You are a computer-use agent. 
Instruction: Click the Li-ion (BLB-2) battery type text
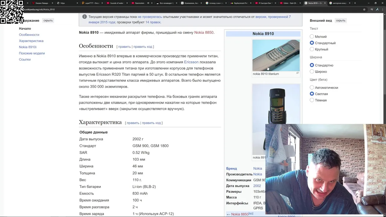[144, 187]
